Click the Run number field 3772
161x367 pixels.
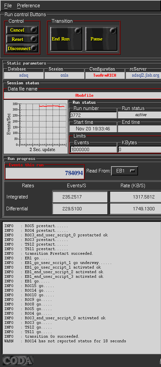[93, 115]
